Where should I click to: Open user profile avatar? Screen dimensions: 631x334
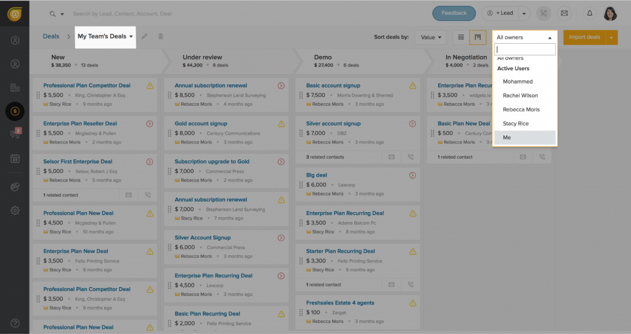pyautogui.click(x=610, y=14)
